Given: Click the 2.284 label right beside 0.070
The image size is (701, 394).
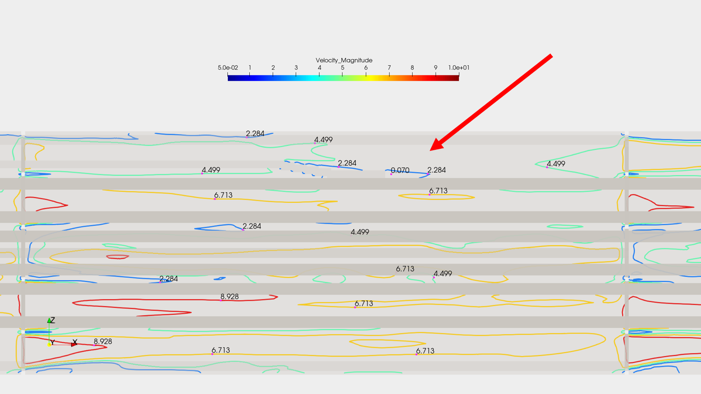Looking at the screenshot, I should tap(437, 170).
